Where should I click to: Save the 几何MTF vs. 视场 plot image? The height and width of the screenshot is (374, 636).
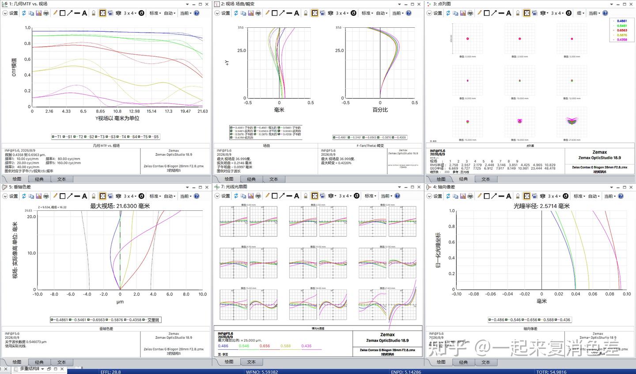[x=38, y=13]
